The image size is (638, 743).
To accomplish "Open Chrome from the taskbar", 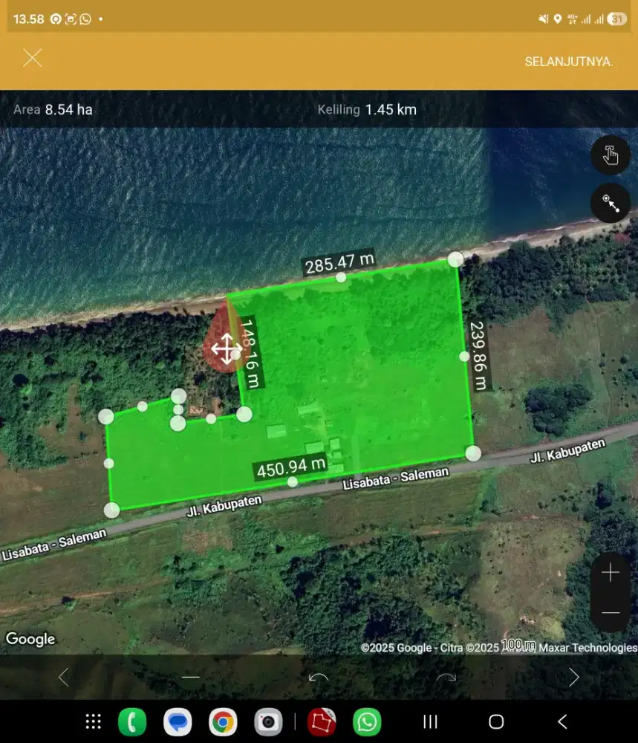I will (222, 721).
